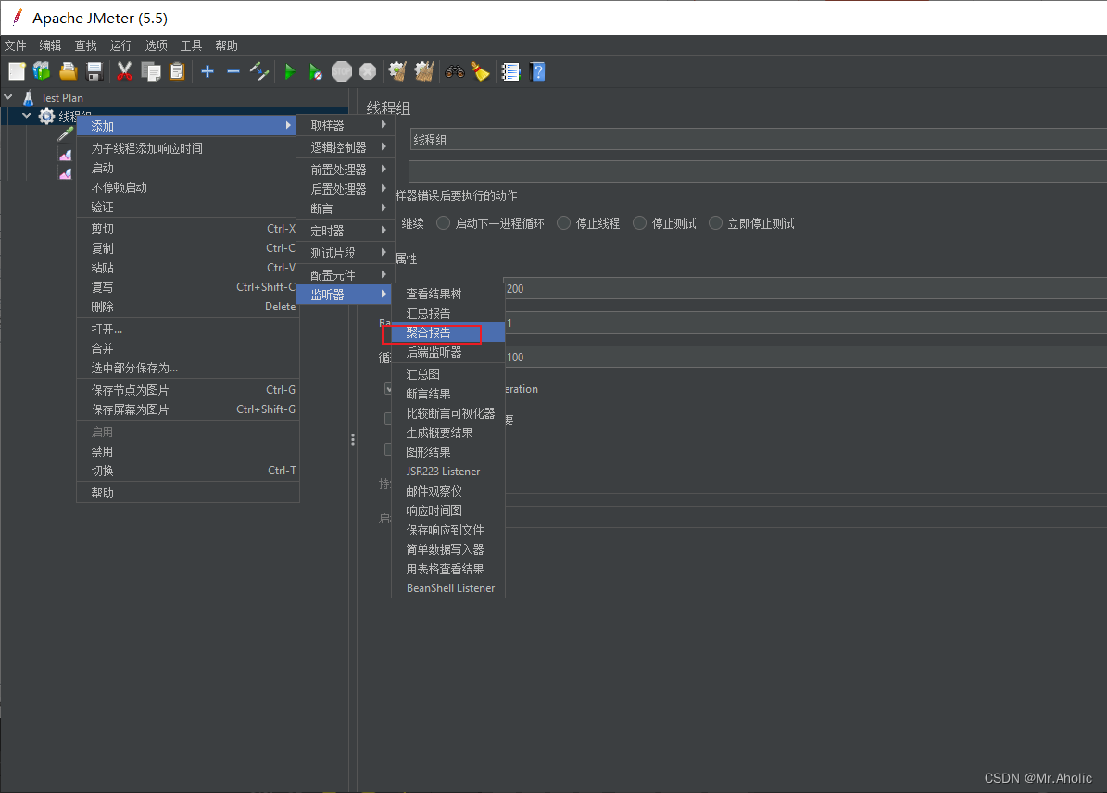Choose 图形结果 listener entry
Screen dimensions: 1107x793
pos(448,452)
